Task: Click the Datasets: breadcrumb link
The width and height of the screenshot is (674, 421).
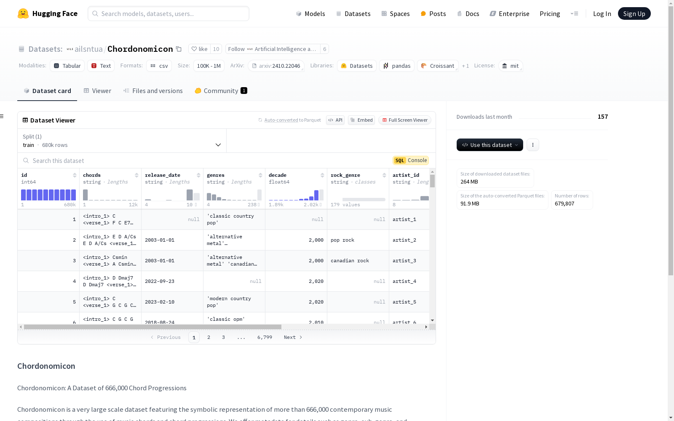Action: pos(45,49)
